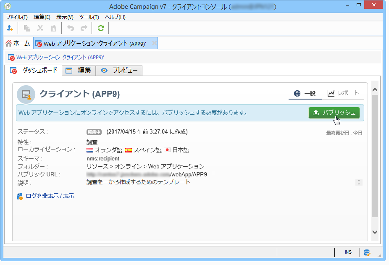The width and height of the screenshot is (389, 265).
Task: Open the ファイル(F) menu
Action: pyautogui.click(x=17, y=17)
